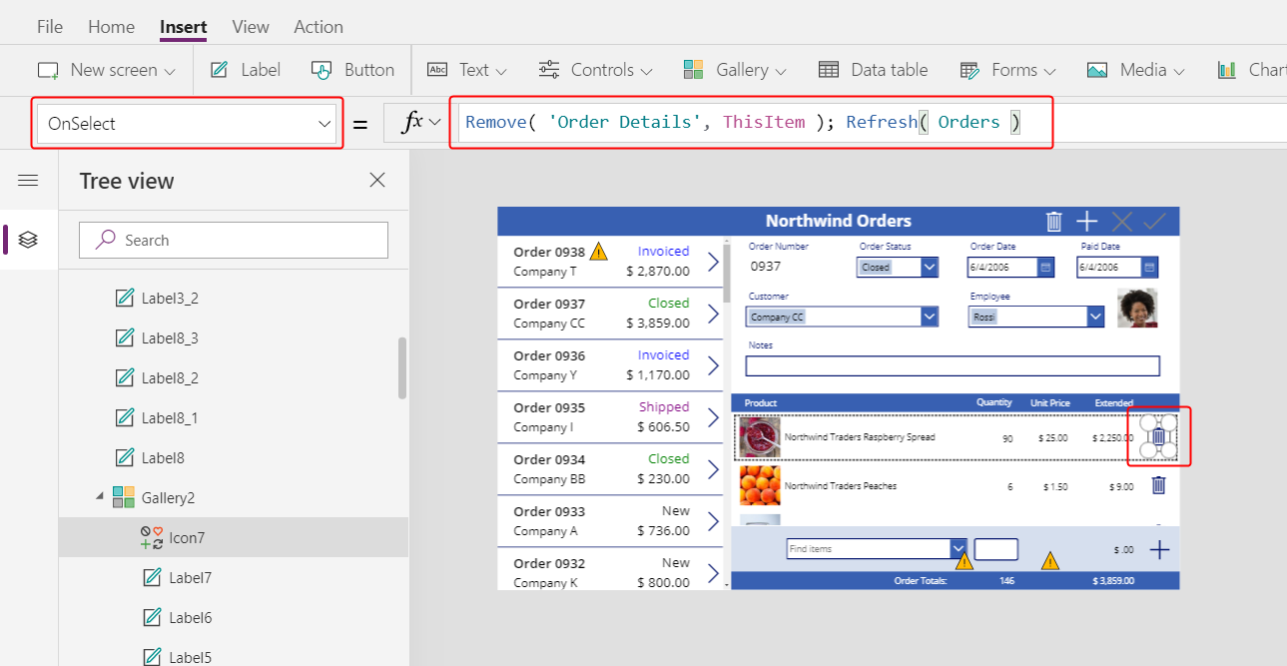Open Order 0935 via its chevron

click(713, 417)
